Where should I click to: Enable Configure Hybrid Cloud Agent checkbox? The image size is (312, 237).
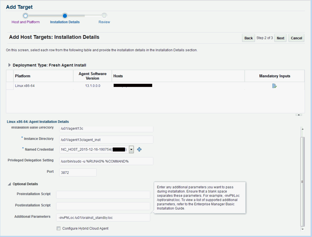coord(58,229)
